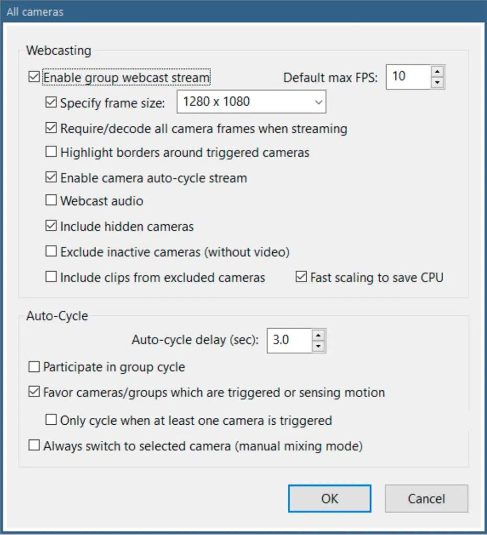
Task: Decrease the auto-cycle delay value
Action: click(319, 346)
